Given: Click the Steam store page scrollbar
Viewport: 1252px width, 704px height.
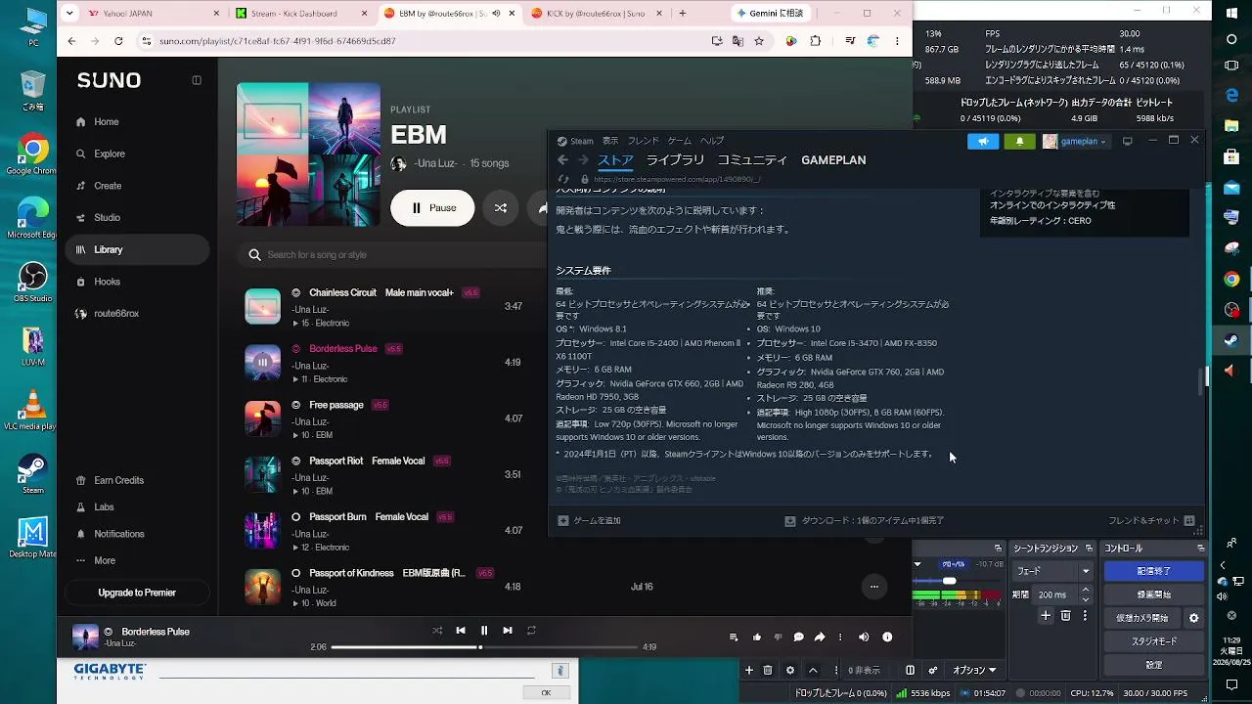Looking at the screenshot, I should [x=1202, y=382].
